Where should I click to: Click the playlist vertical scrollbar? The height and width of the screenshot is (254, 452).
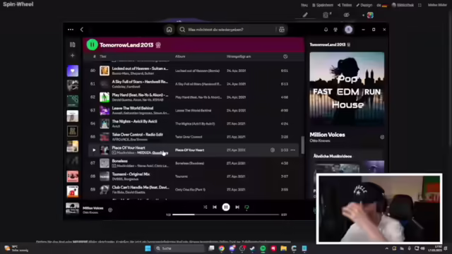click(x=302, y=145)
